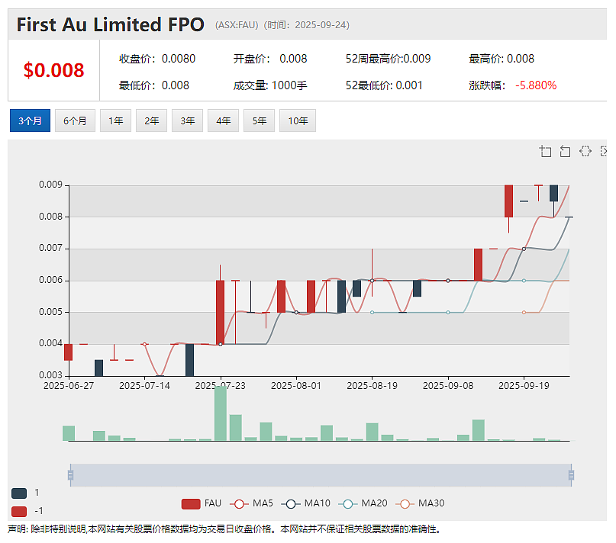Click the First Au Limited FPO title
The height and width of the screenshot is (543, 616).
pyautogui.click(x=111, y=24)
